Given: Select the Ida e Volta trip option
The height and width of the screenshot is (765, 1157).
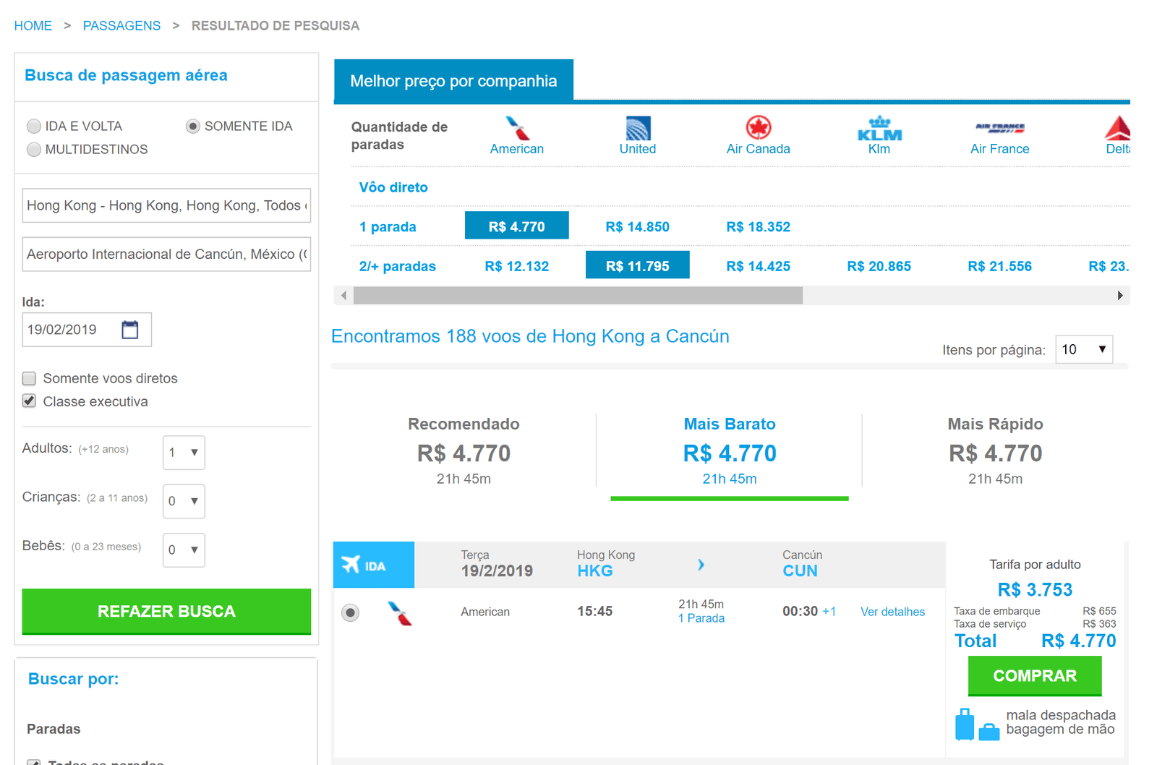Looking at the screenshot, I should 34,127.
